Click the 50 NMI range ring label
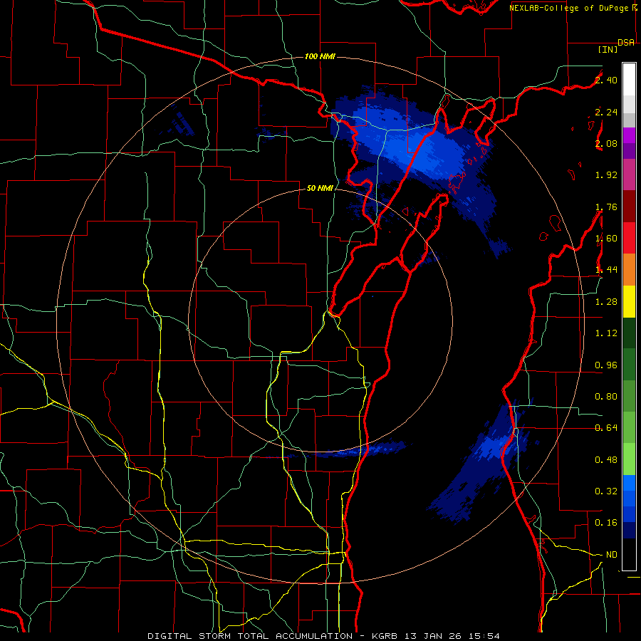The width and height of the screenshot is (641, 641). tap(320, 188)
